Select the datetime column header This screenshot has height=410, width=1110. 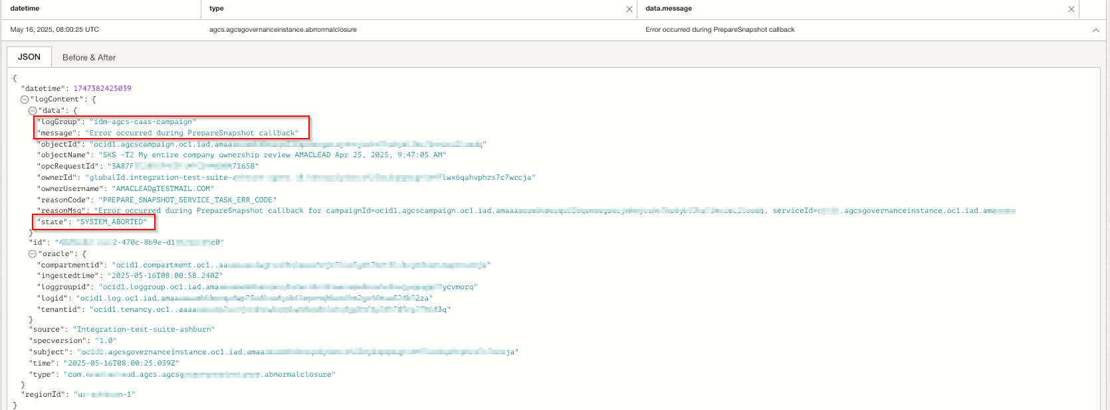(25, 9)
